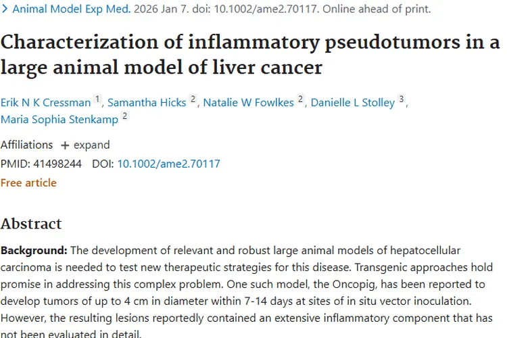Image resolution: width=507 pixels, height=338 pixels.
Task: Click the plus icon beside expand
Action: (65, 145)
